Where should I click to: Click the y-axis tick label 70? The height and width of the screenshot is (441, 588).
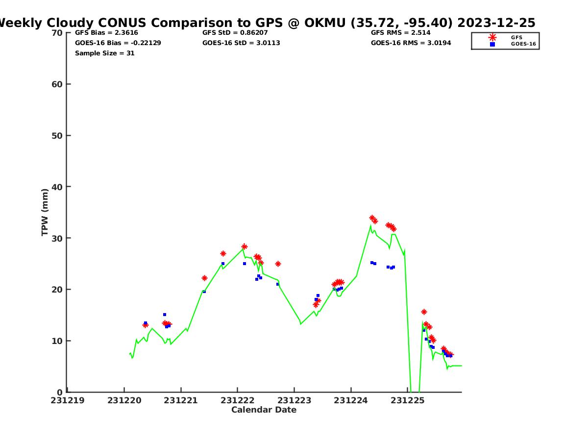pyautogui.click(x=57, y=33)
